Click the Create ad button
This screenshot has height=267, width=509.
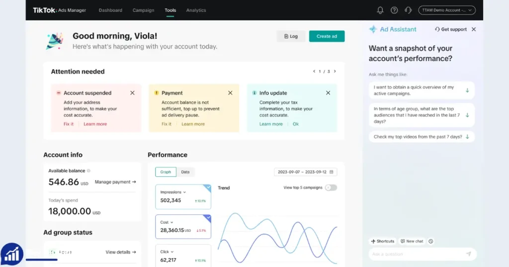327,36
